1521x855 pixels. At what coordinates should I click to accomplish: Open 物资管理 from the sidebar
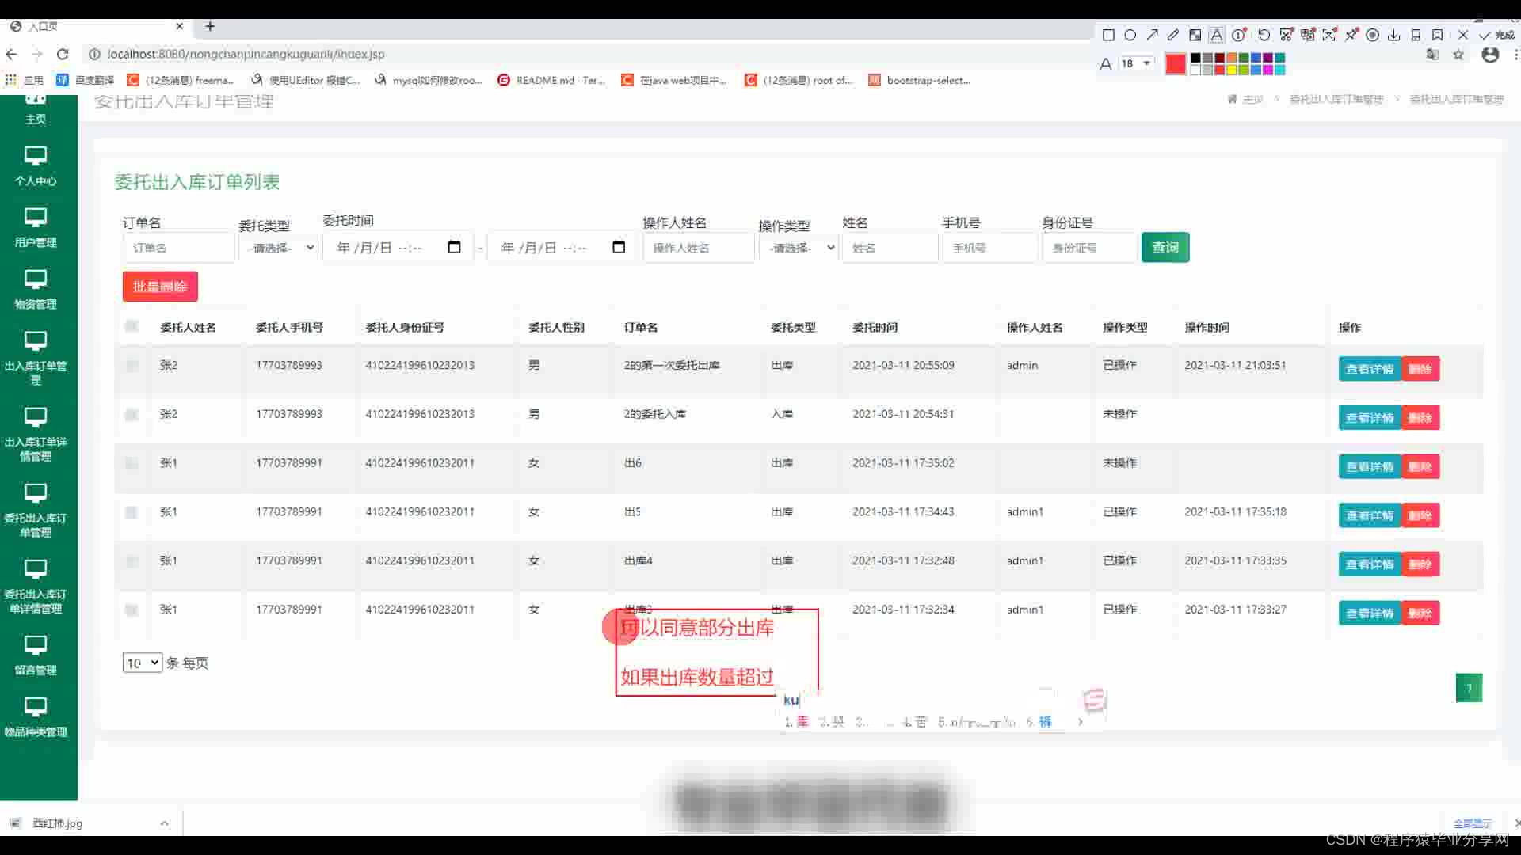coord(36,289)
